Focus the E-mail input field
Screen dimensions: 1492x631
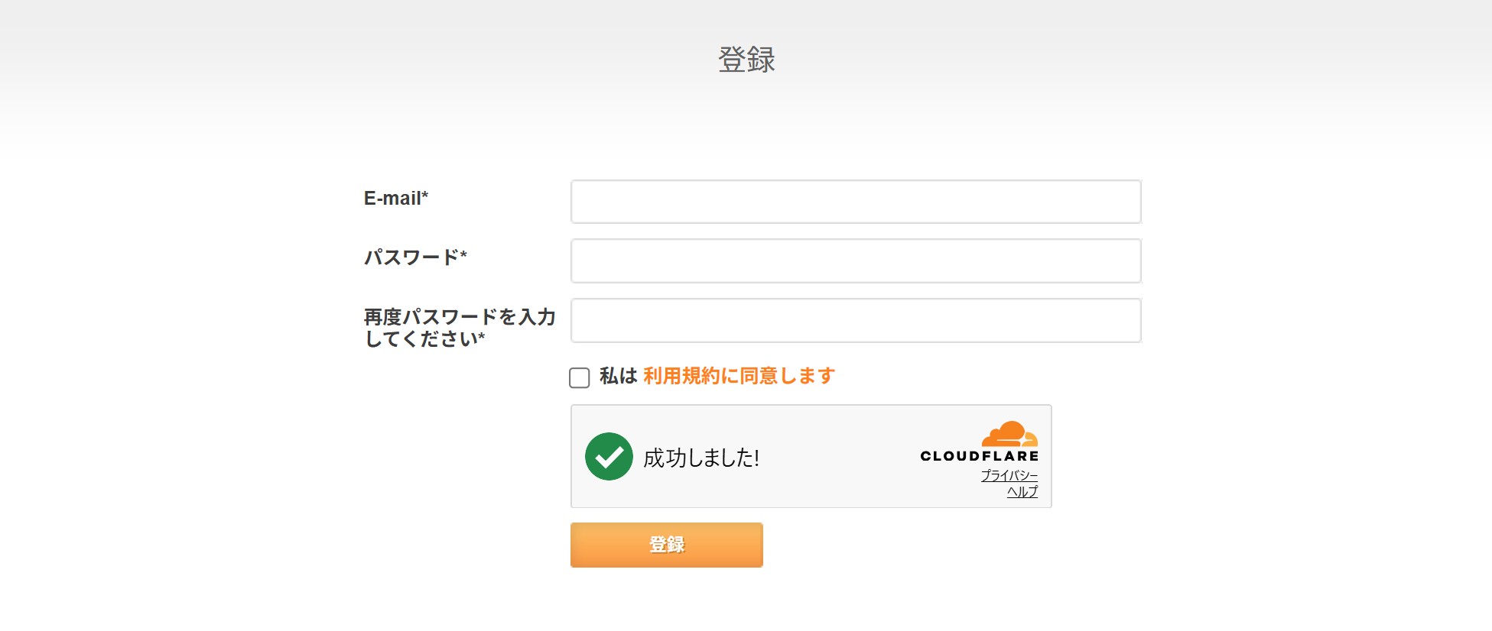[x=856, y=202]
